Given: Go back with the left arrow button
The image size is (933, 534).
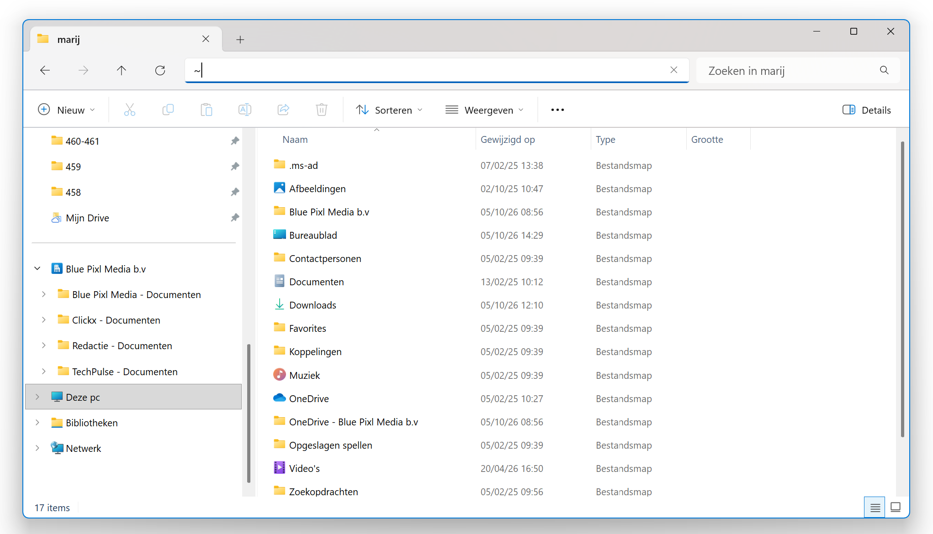Looking at the screenshot, I should (x=45, y=70).
